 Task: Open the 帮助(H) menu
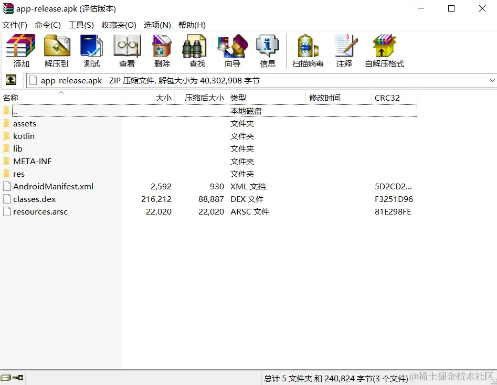pyautogui.click(x=192, y=25)
